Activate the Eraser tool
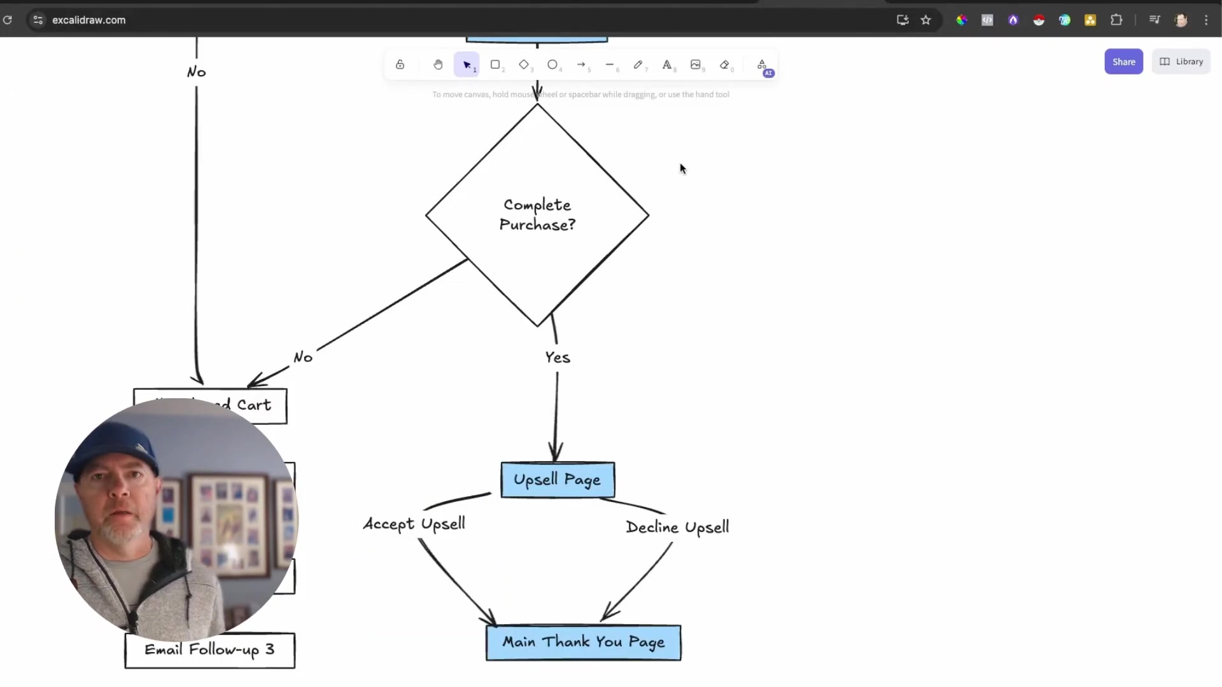The image size is (1222, 687). click(x=725, y=64)
